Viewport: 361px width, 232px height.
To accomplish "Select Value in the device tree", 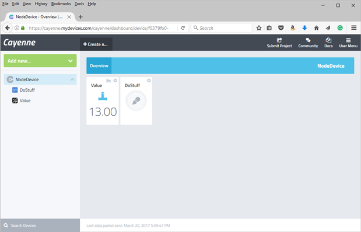I will click(x=25, y=101).
